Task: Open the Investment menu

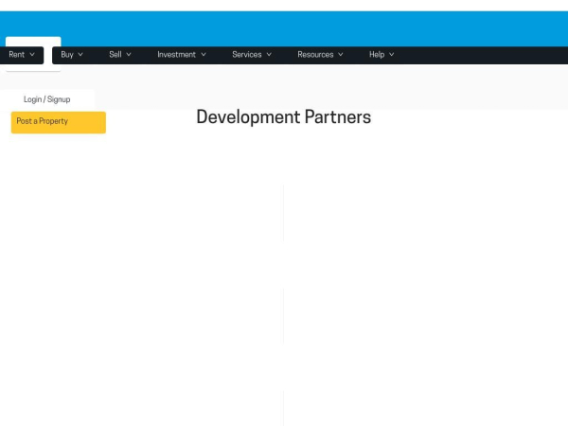Action: point(176,55)
